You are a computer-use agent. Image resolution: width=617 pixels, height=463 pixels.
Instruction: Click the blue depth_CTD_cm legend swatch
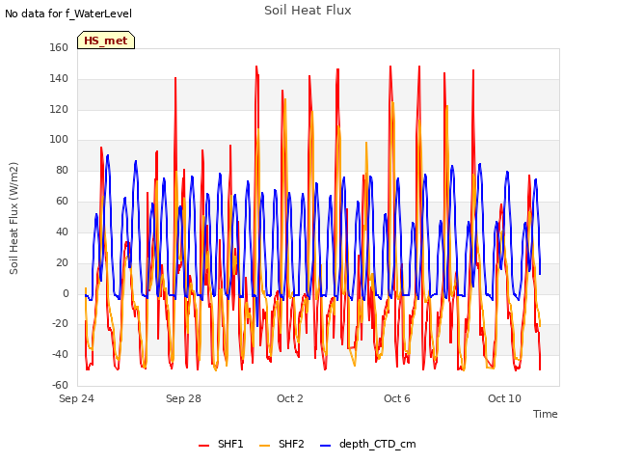(x=326, y=446)
